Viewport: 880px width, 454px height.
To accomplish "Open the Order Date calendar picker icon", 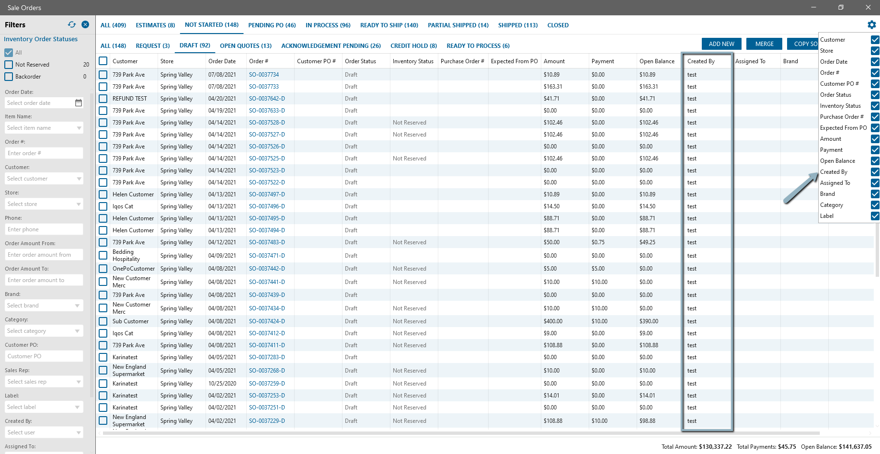I will pyautogui.click(x=79, y=103).
